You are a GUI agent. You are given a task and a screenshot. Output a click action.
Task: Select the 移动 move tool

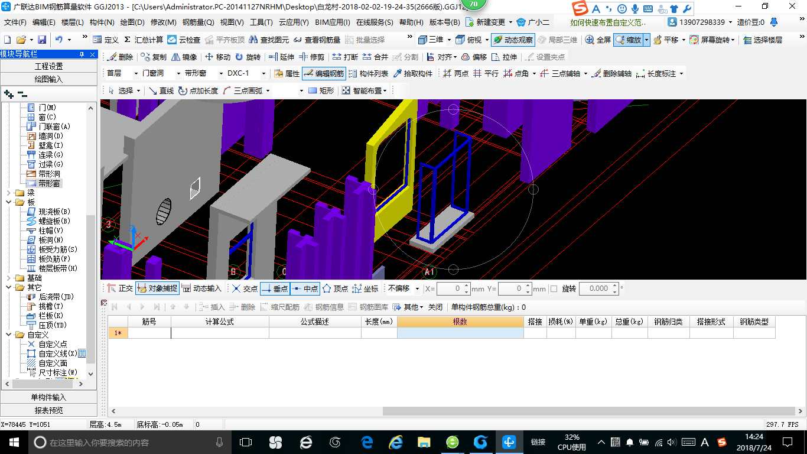(217, 57)
